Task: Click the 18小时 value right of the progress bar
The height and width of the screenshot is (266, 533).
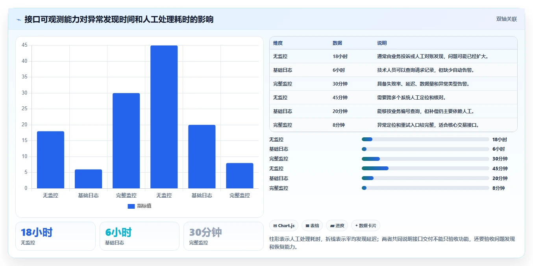Action: 500,140
